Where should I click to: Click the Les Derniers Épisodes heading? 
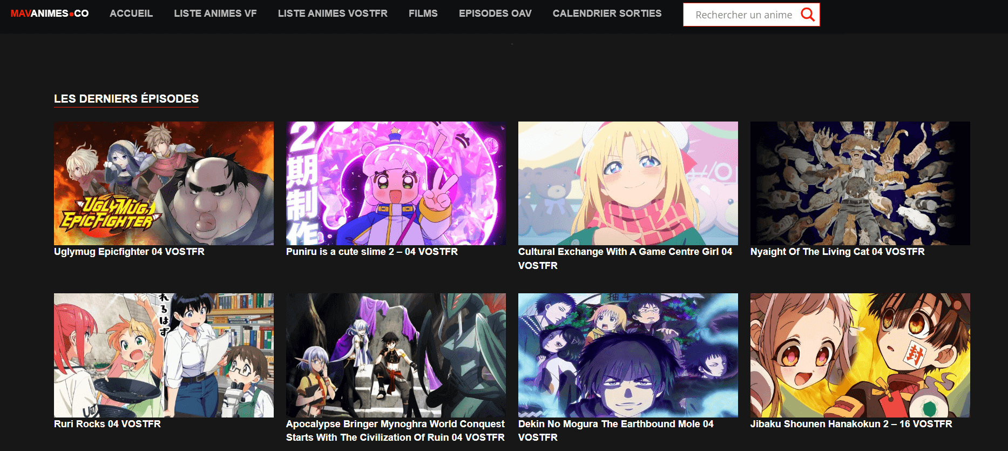[126, 99]
